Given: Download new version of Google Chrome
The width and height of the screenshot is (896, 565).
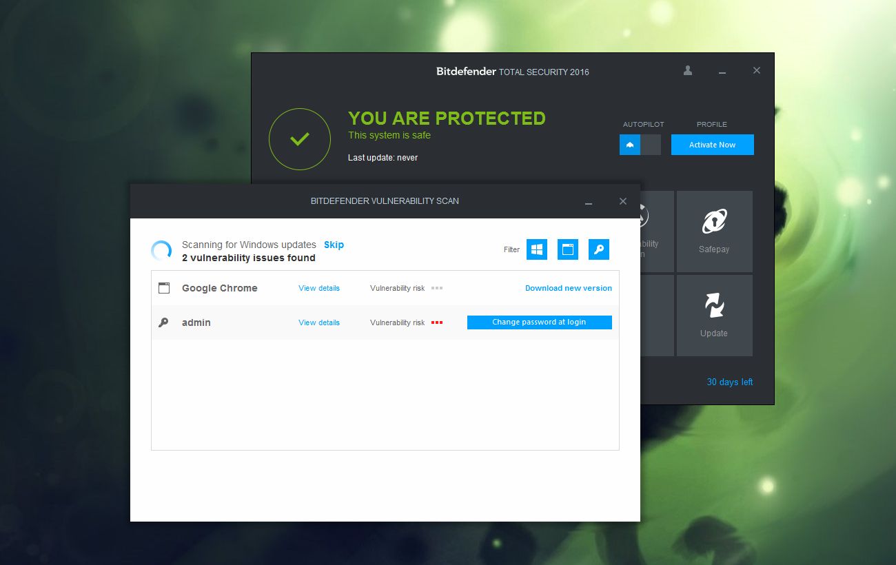Looking at the screenshot, I should click(x=569, y=288).
